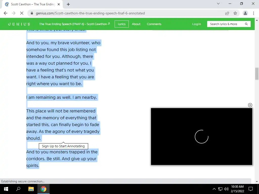
Task: Show hidden system tray icons
Action: 214,189
